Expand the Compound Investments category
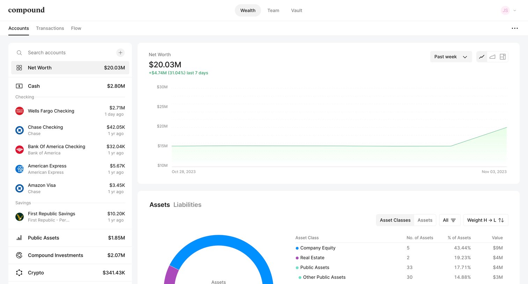Viewport: 528px width, 284px height. coord(70,255)
